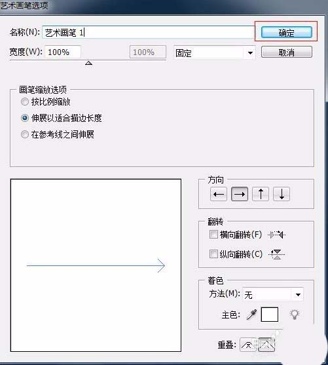This screenshot has height=365, width=328.
Task: Select 在参考线之间伸展 radio option
Action: (25, 134)
